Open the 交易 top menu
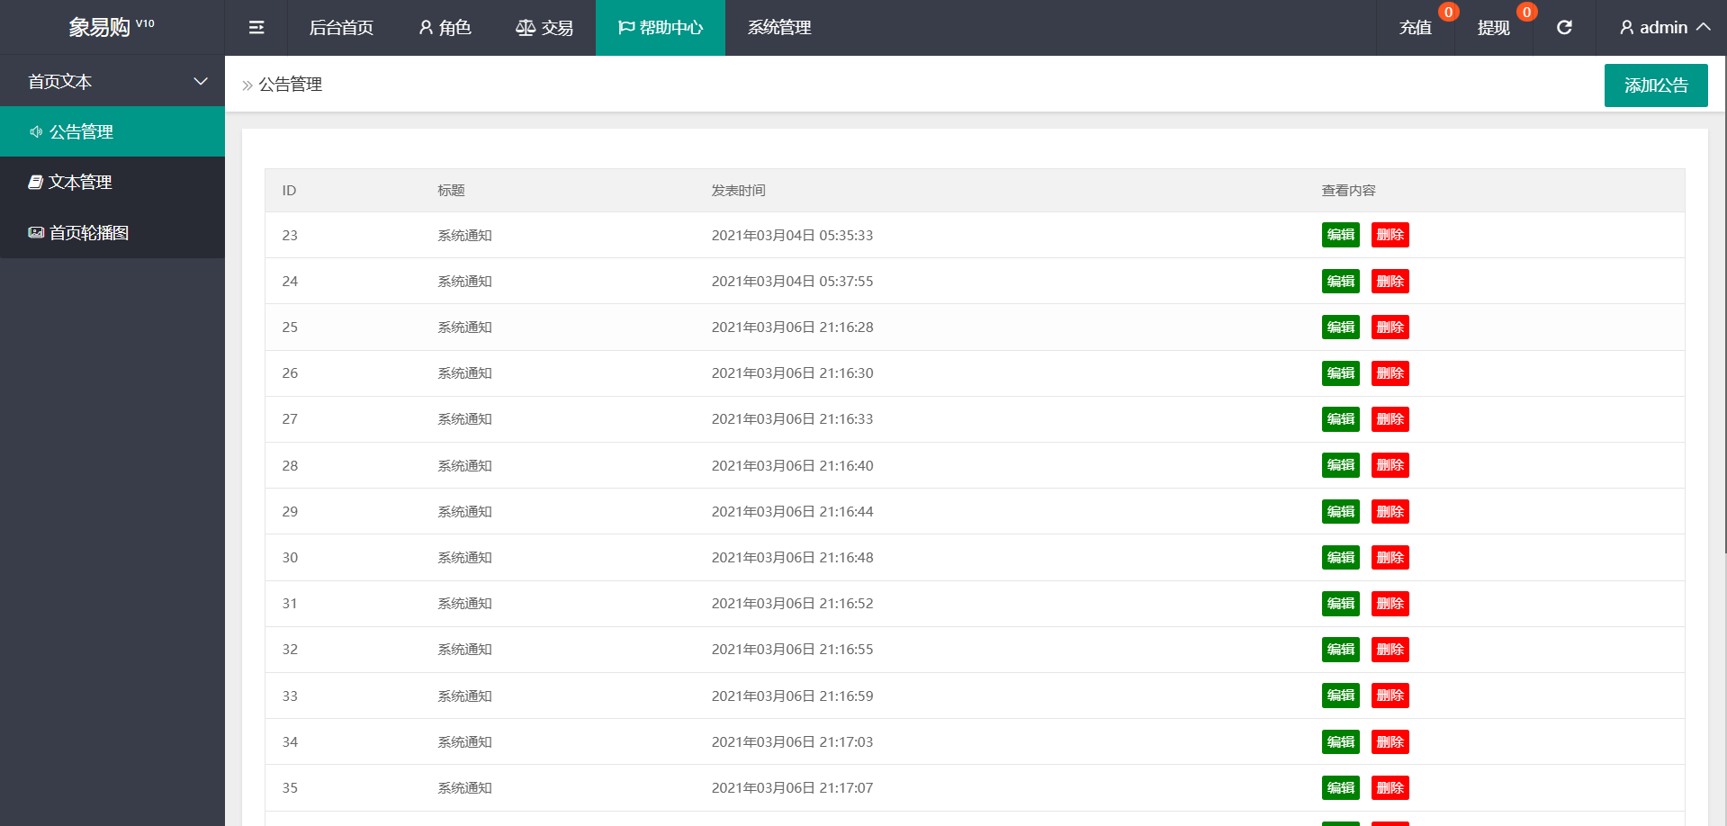This screenshot has width=1727, height=826. point(544,28)
